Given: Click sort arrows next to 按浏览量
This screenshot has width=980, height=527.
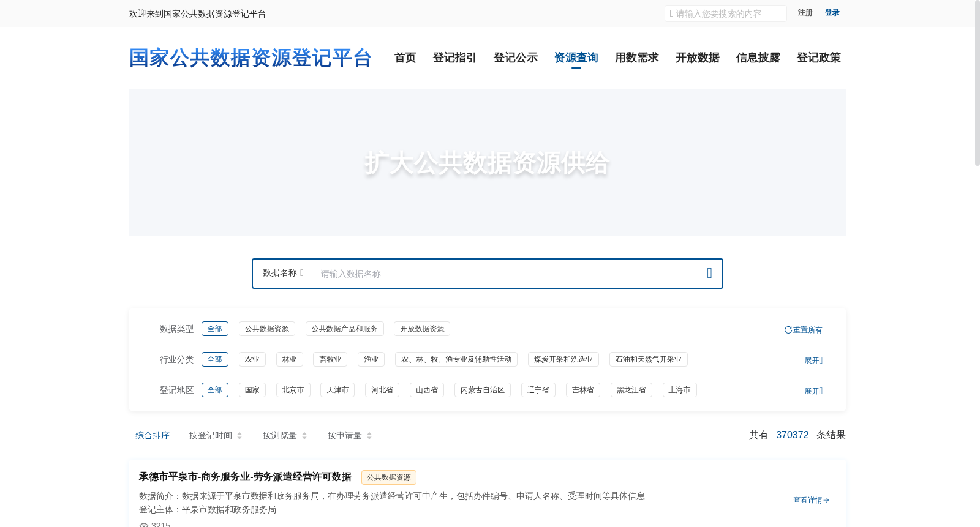Looking at the screenshot, I should click(304, 436).
